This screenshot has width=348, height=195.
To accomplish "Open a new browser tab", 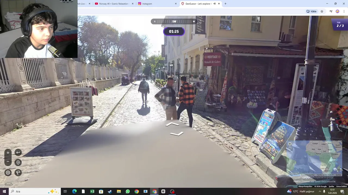I will (225, 4).
